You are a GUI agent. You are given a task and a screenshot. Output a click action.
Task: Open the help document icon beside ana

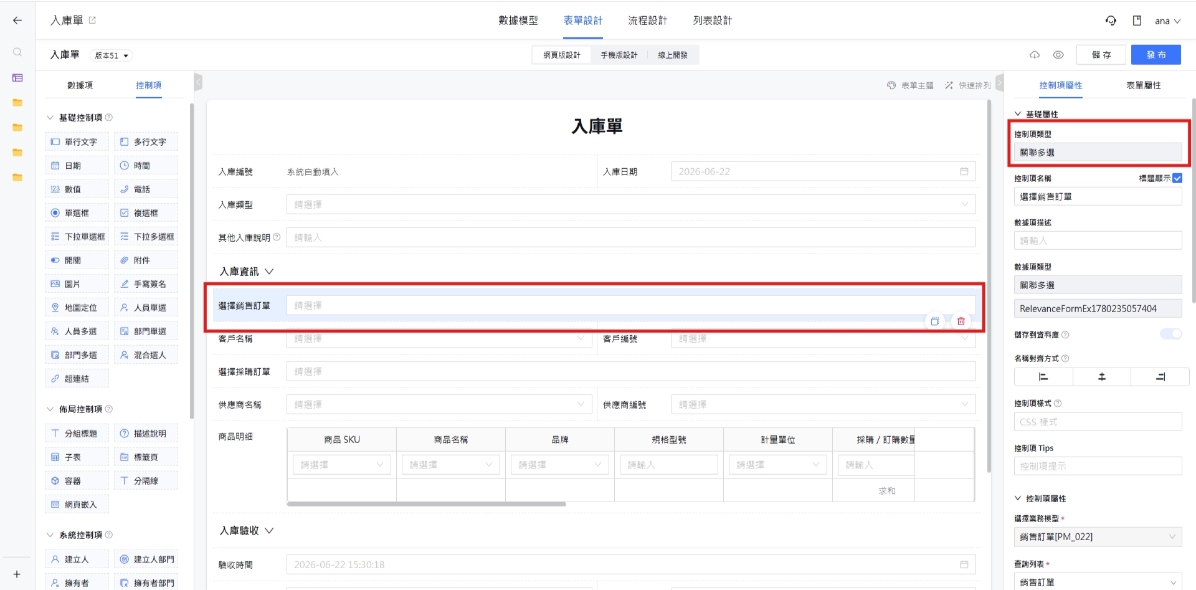point(1137,21)
